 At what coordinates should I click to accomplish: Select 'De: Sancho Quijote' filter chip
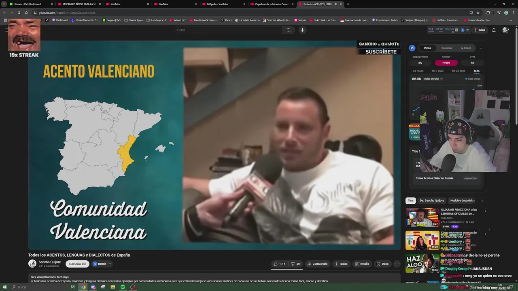[432, 200]
